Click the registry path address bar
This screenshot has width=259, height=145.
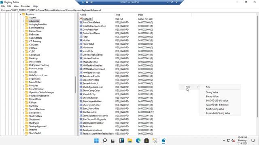(x=129, y=10)
